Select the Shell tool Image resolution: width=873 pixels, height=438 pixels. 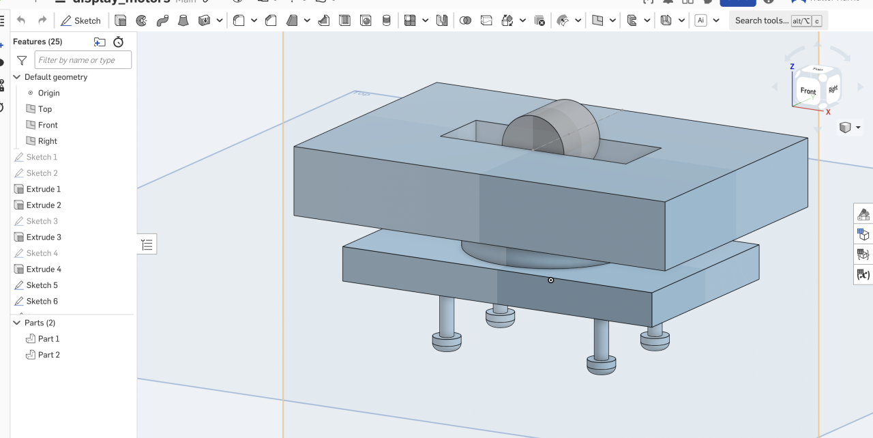click(344, 20)
